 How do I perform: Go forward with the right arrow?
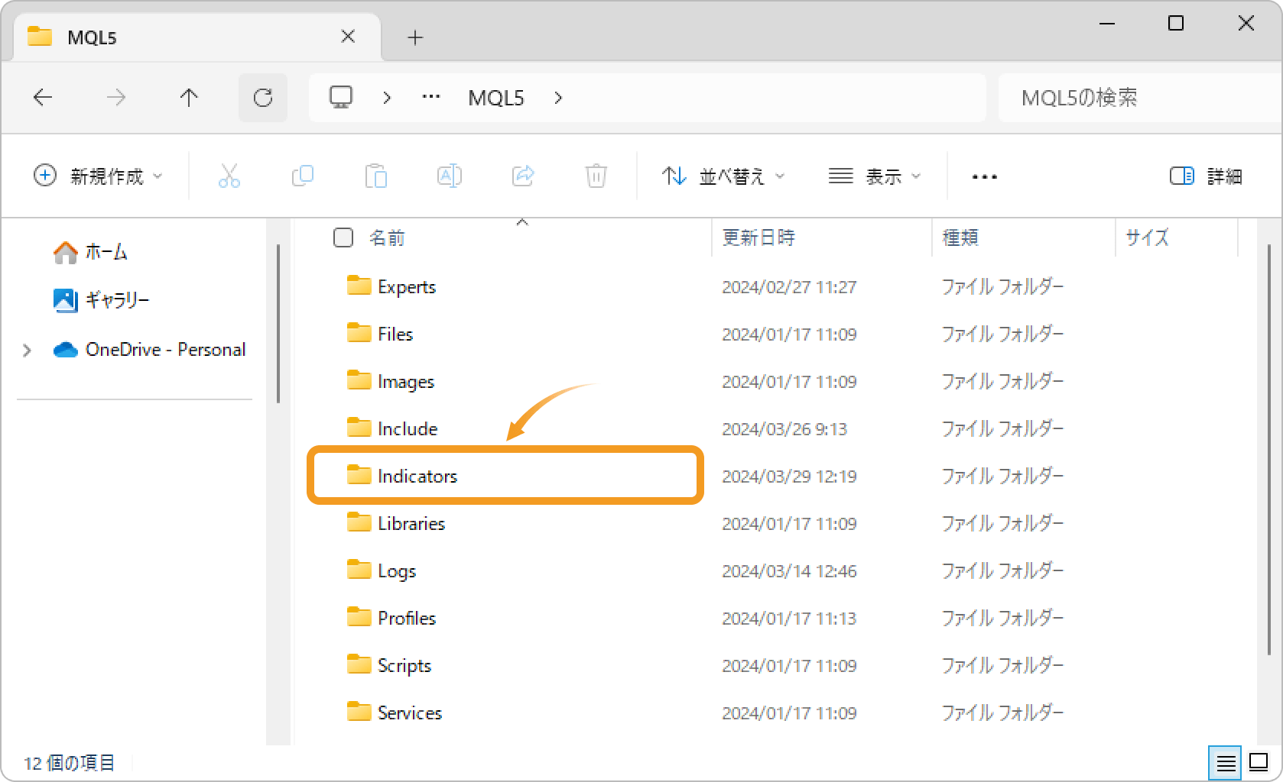(x=116, y=98)
